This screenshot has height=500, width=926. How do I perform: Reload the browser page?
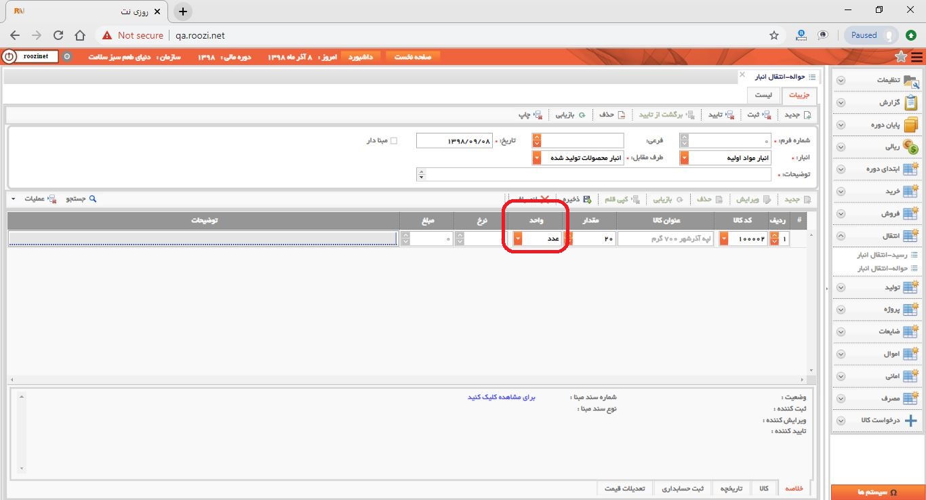click(x=58, y=35)
